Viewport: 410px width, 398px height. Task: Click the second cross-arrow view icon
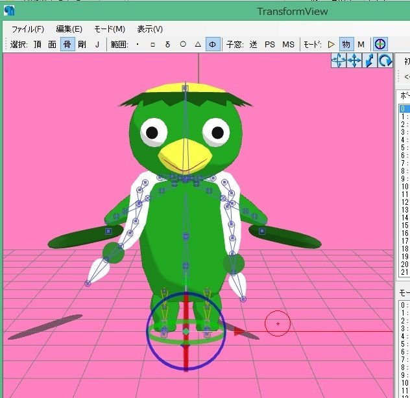(354, 61)
